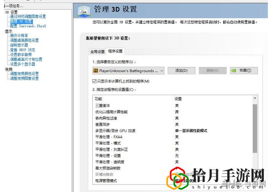Image resolution: width=269 pixels, height=192 pixels.
Task: Open '调整桌面尺寸和位置' in the tree
Action: 26,60
